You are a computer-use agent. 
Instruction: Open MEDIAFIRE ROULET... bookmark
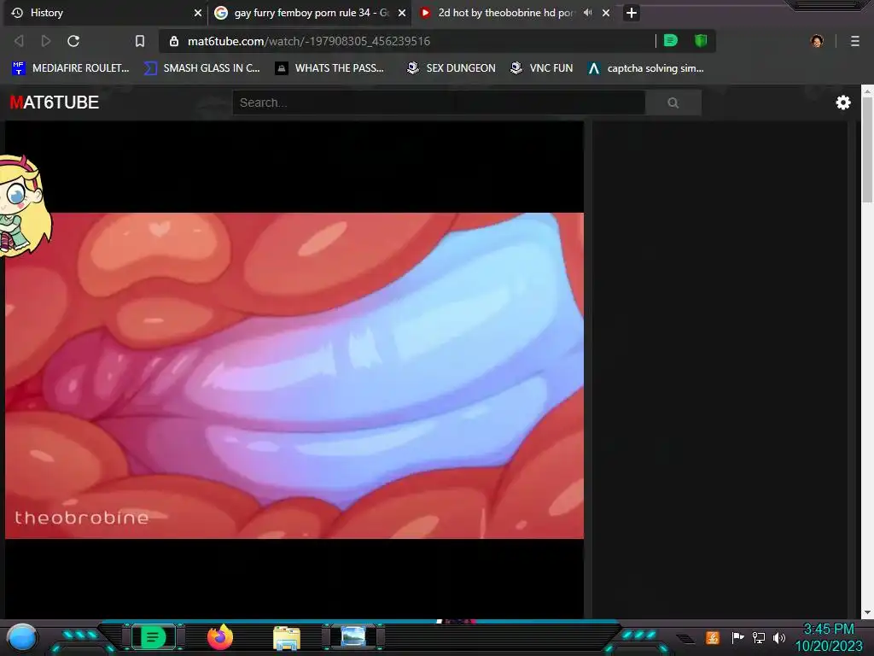(x=71, y=68)
